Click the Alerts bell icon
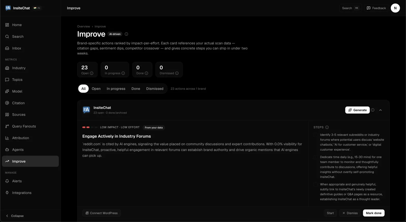 click(x=7, y=181)
